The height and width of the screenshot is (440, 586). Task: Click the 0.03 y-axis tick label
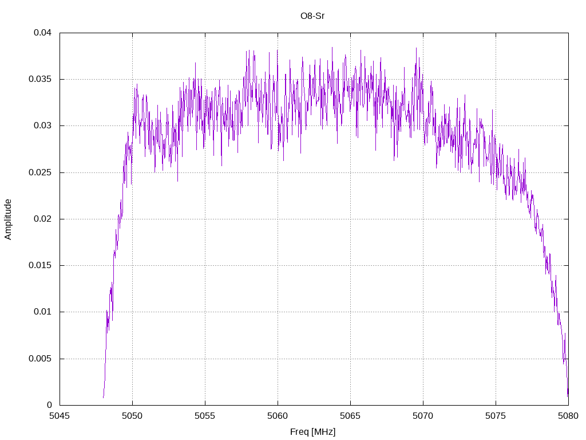coord(42,125)
